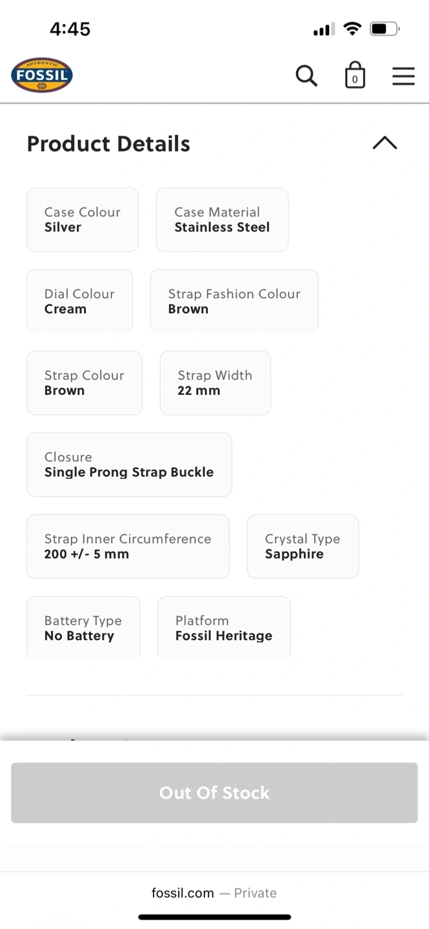The image size is (429, 929).
Task: Select the Strap Inner Circumference chip
Action: click(128, 546)
